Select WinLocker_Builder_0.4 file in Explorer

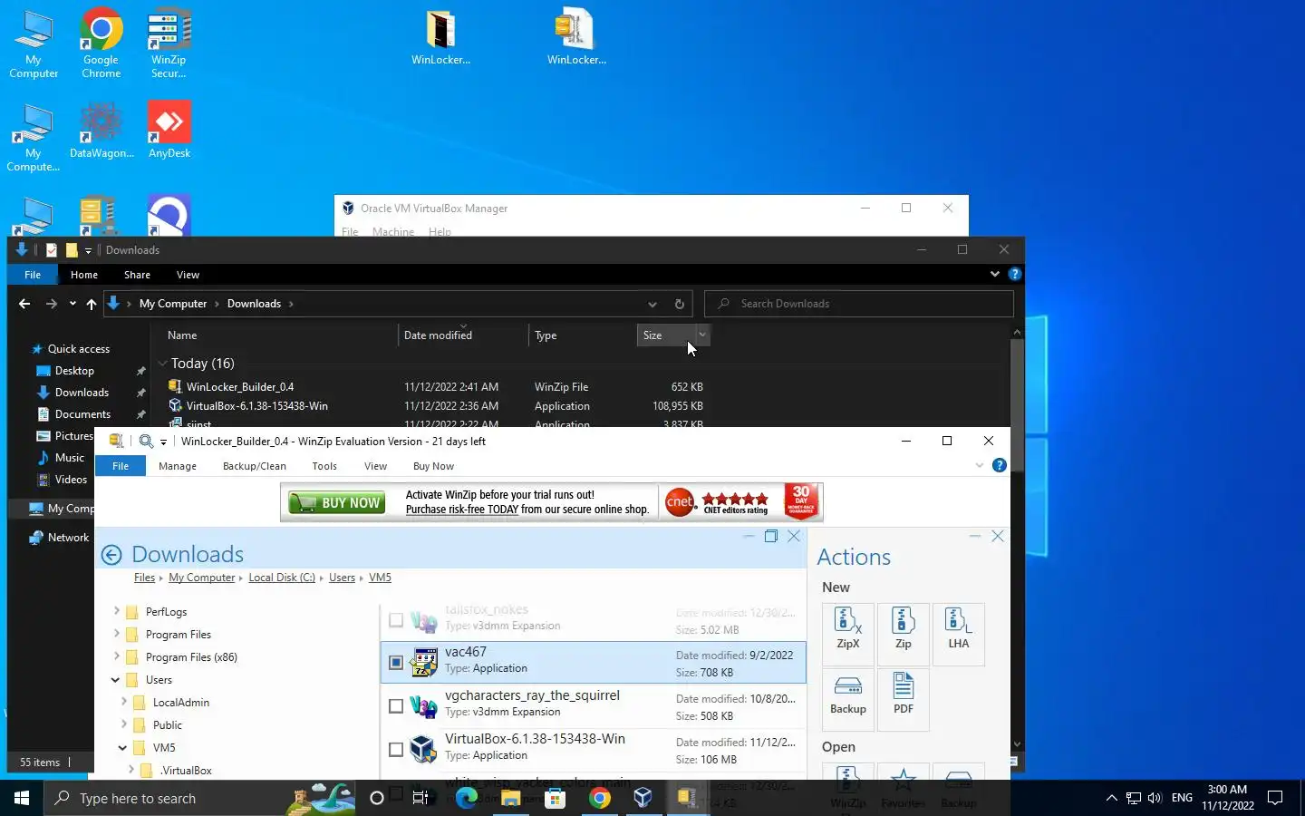tap(435, 386)
